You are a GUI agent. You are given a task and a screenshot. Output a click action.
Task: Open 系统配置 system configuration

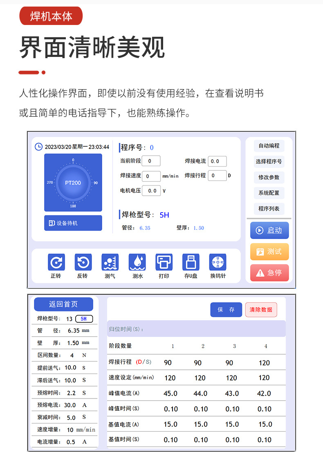pos(269,193)
